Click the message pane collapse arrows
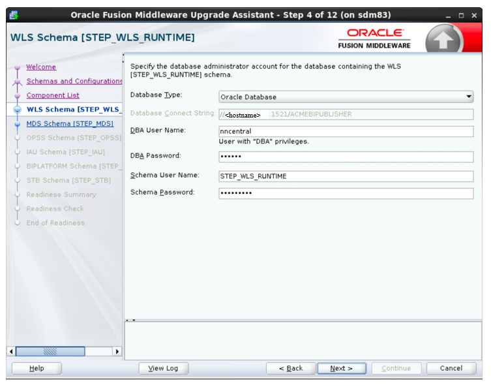 coord(130,320)
